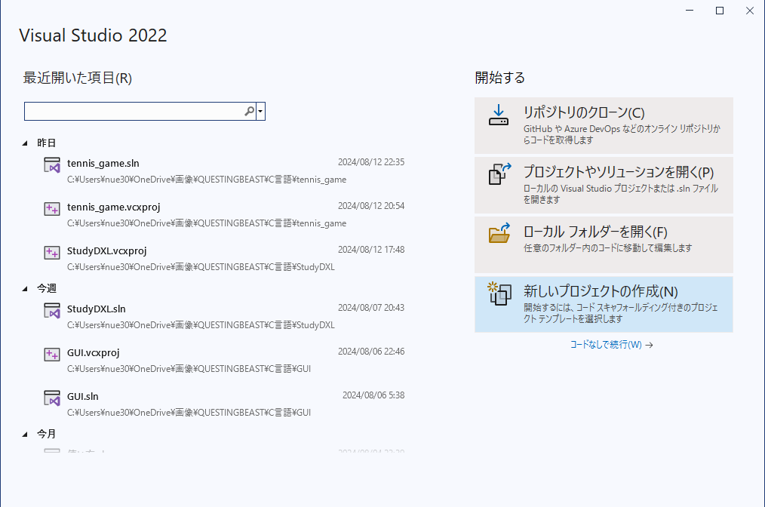Collapse the 今週 group
This screenshot has height=507, width=765.
(x=26, y=289)
